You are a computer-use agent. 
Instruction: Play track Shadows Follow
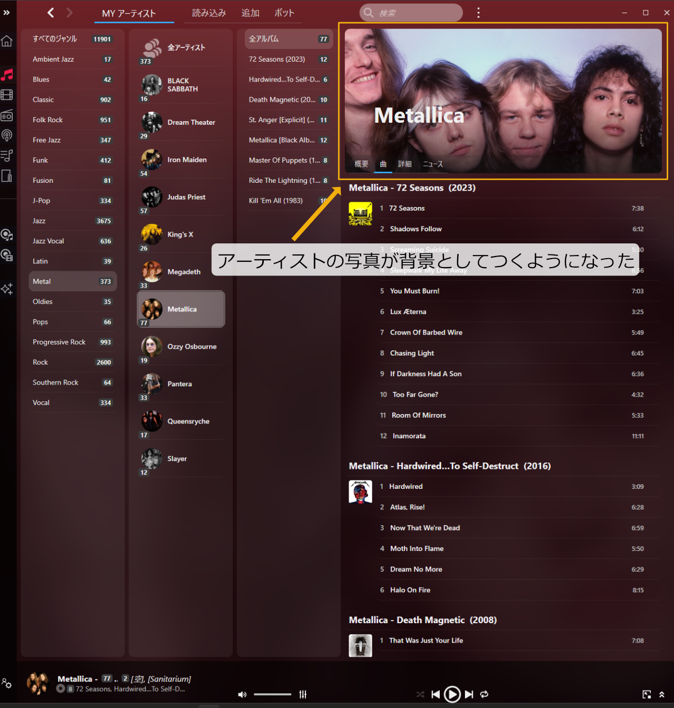pos(519,229)
